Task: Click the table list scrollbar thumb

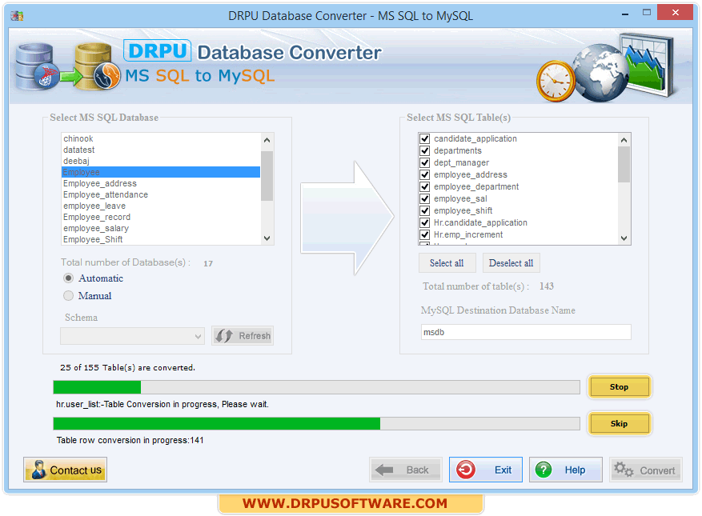Action: coord(624,165)
